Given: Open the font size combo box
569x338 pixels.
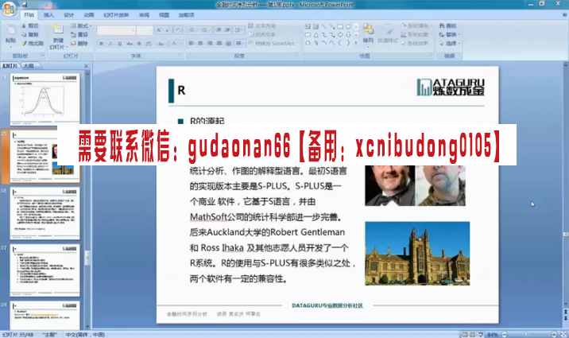Looking at the screenshot, I should pyautogui.click(x=145, y=30).
